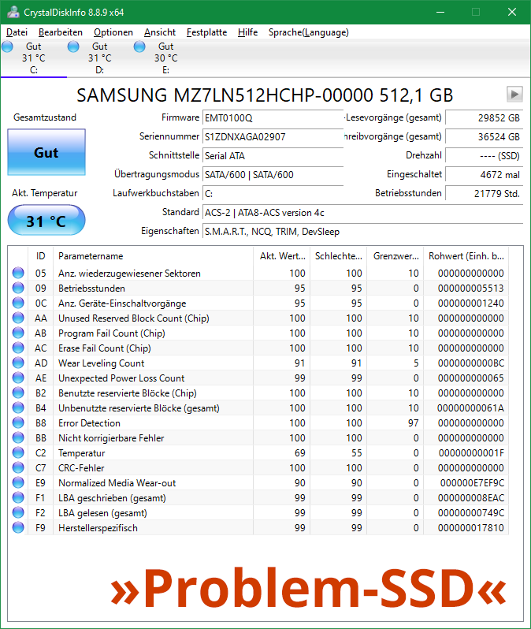Click status orb for Nicht korrigierbare Fehler

(x=18, y=437)
